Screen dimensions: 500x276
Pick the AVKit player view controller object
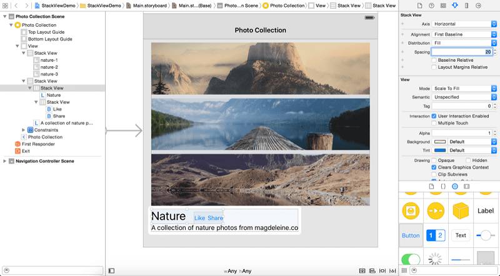coord(436,210)
